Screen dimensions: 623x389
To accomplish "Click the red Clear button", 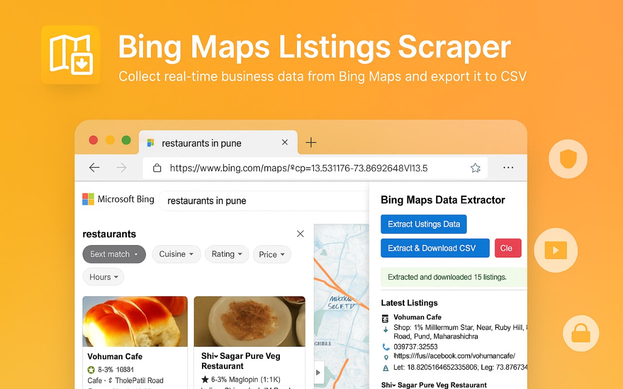I will 508,248.
